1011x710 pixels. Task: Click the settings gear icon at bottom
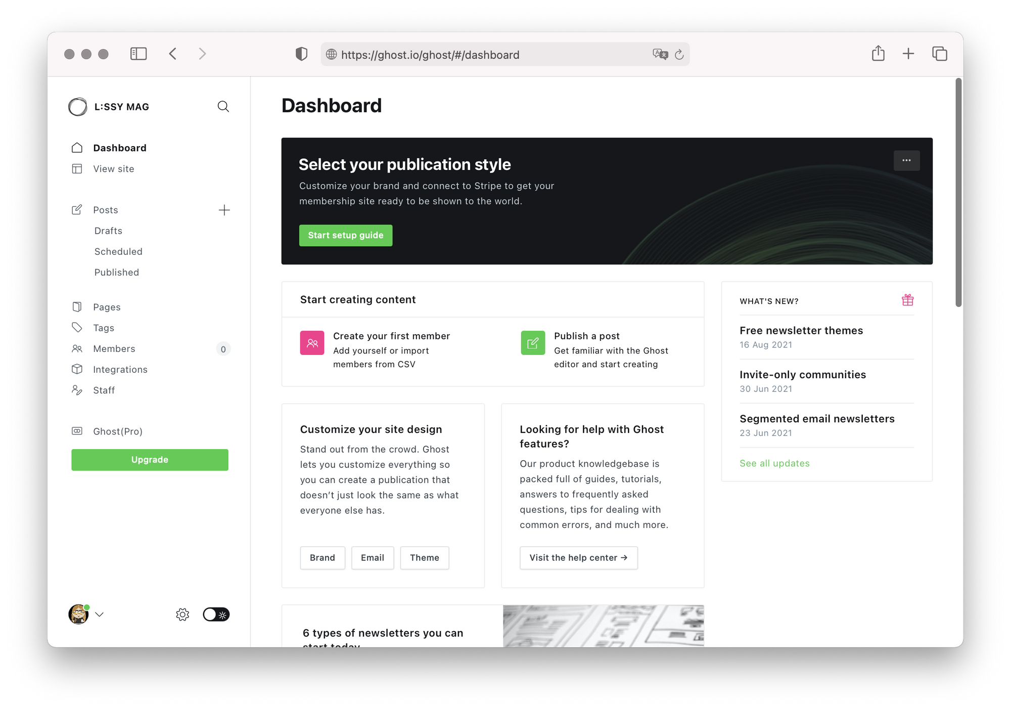tap(182, 614)
